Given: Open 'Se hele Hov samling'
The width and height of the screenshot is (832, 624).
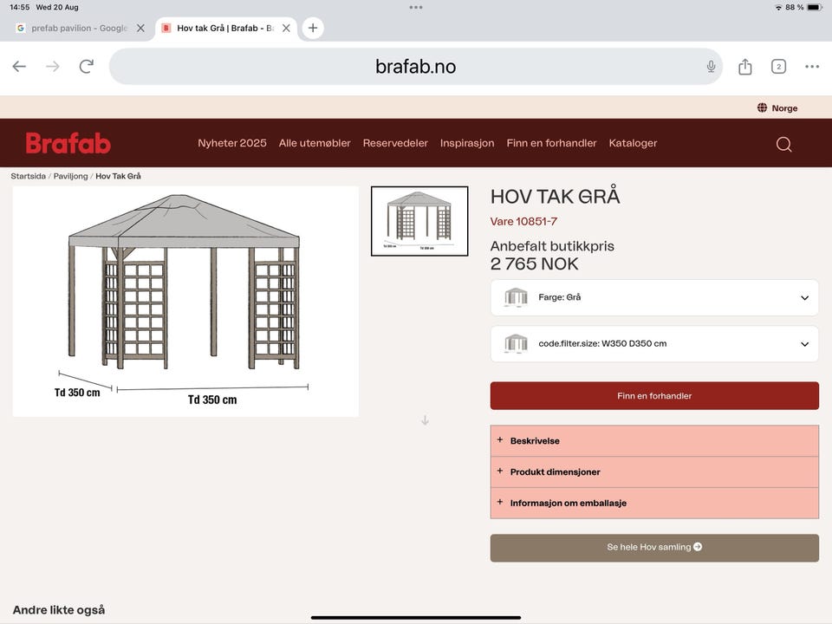Looking at the screenshot, I should pyautogui.click(x=654, y=547).
